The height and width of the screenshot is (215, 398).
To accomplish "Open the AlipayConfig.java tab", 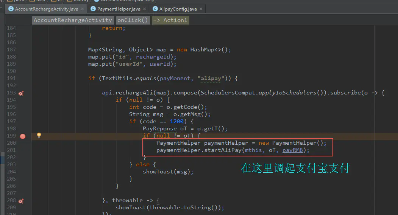I will 178,9.
